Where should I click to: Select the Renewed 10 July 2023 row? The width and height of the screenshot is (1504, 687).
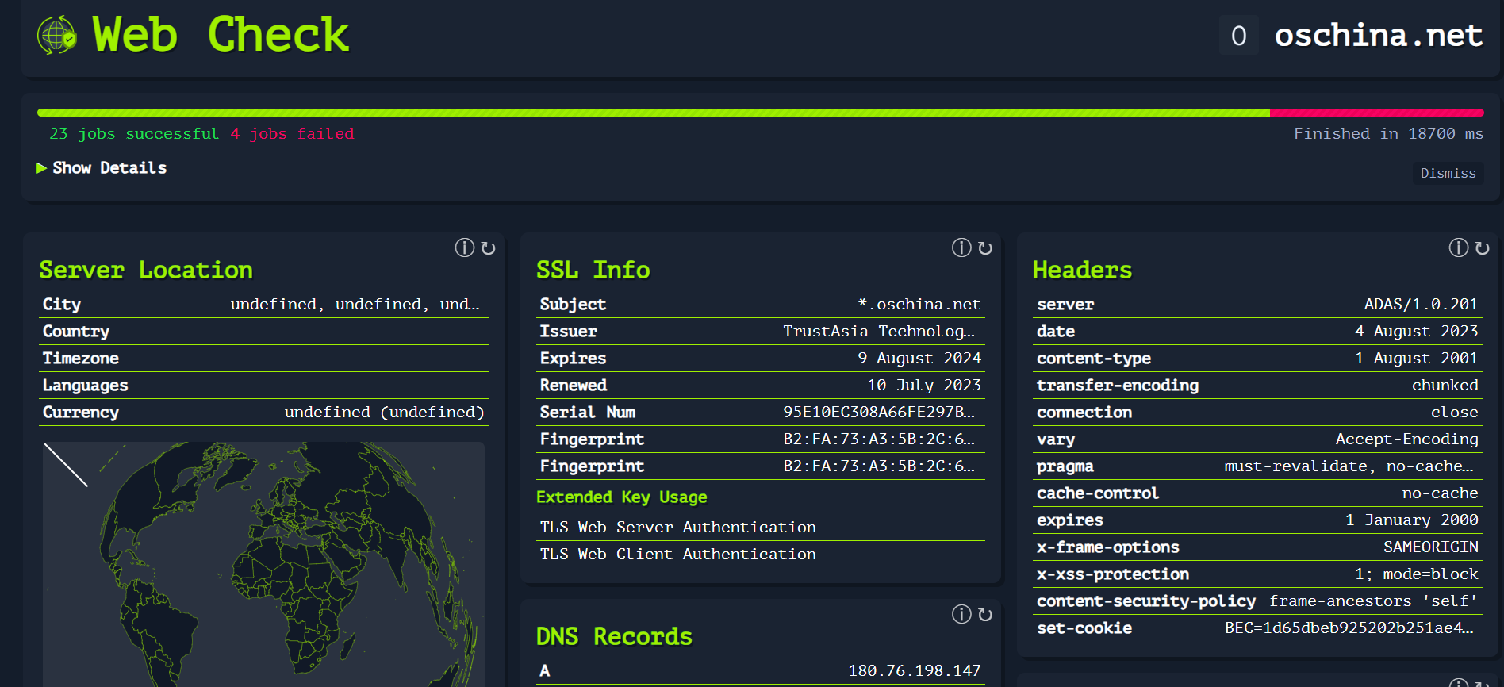[760, 386]
